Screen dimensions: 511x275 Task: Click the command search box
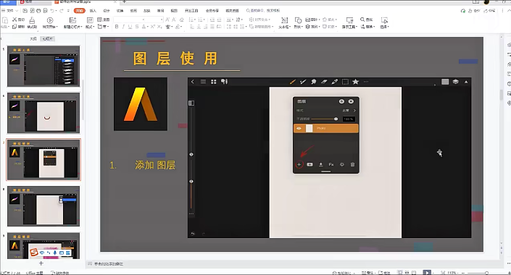coord(263,11)
